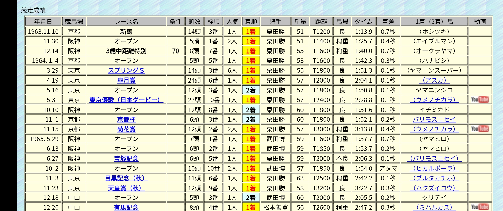Open YouTube video for 東京優駿 race

click(480, 100)
